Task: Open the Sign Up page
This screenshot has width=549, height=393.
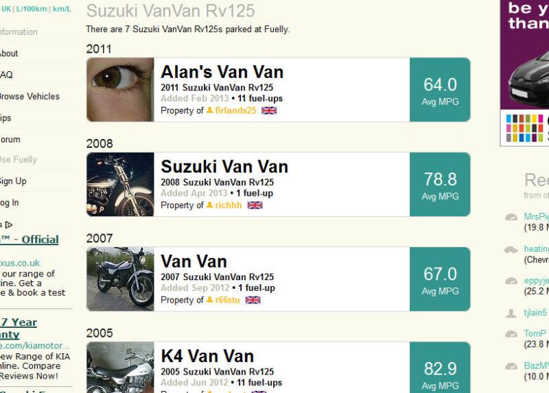Action: 12,181
